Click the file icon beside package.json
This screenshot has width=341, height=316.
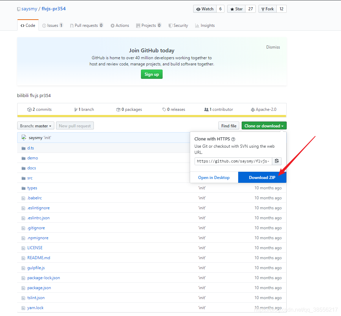coord(23,288)
